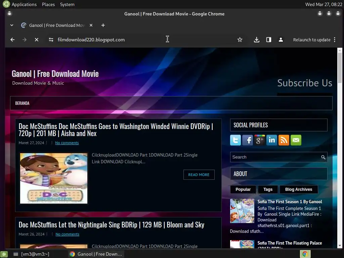Toggle the side panel icon
The width and height of the screenshot is (344, 258).
pyautogui.click(x=269, y=40)
